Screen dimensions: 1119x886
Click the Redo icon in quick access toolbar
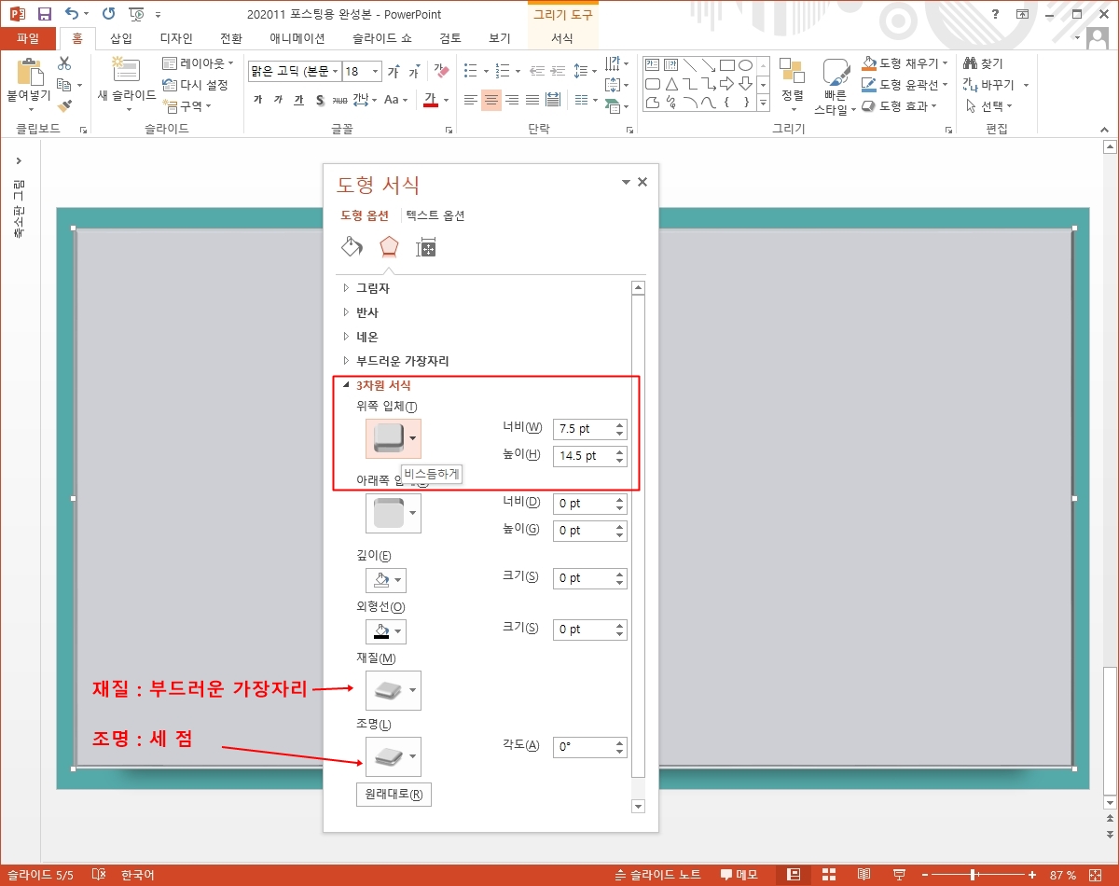pyautogui.click(x=109, y=14)
